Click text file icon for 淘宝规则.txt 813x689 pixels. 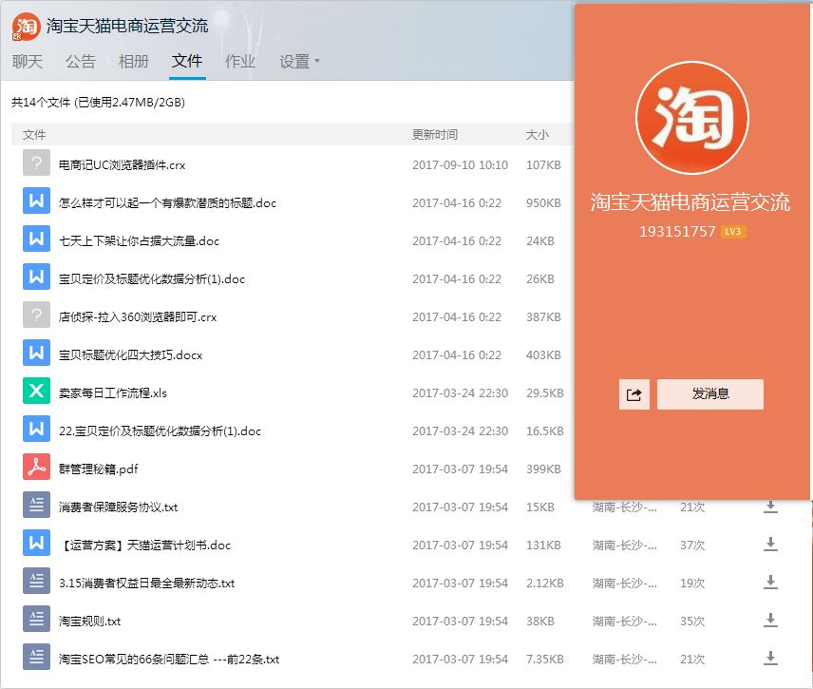(36, 619)
